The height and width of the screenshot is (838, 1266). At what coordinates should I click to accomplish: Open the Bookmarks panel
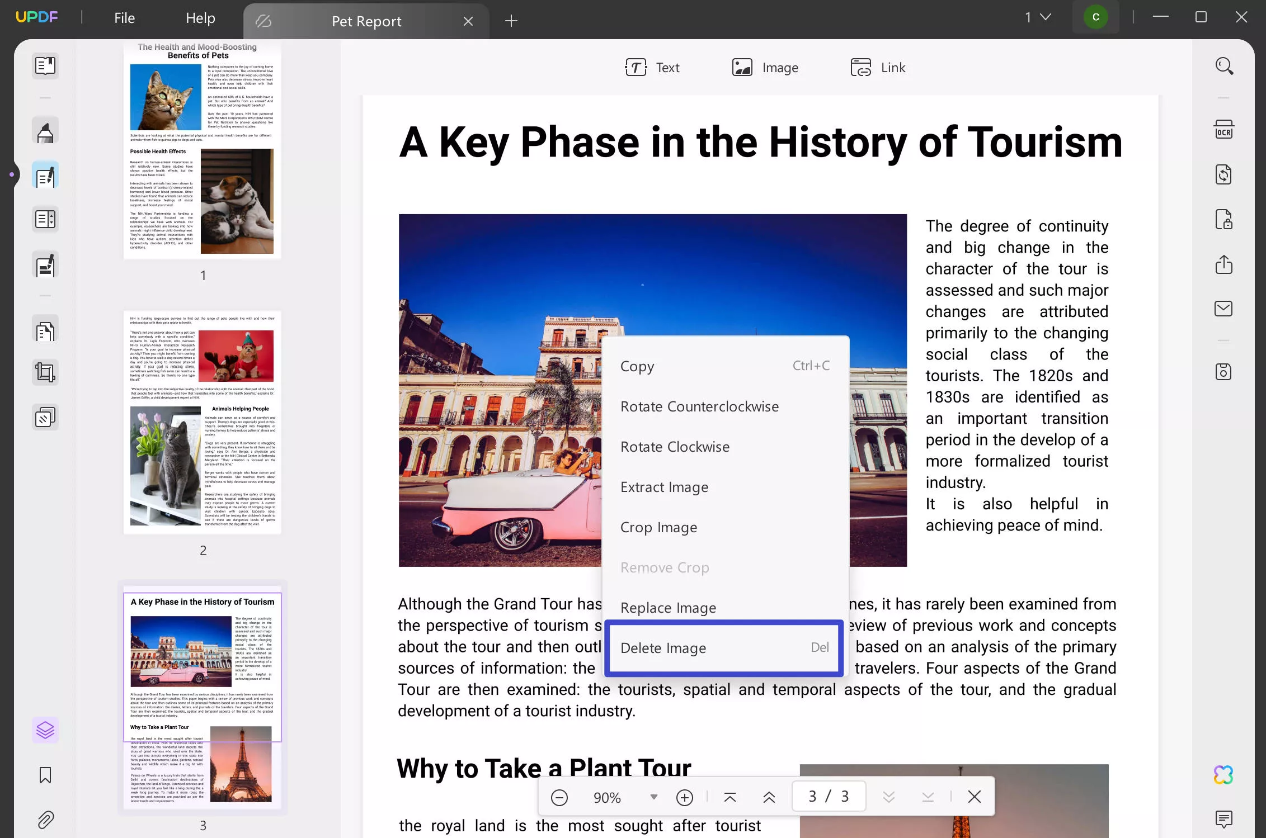coord(45,775)
